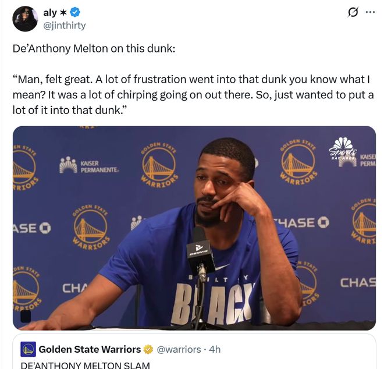This screenshot has height=369, width=384.
Task: Click aly's profile avatar
Action: pyautogui.click(x=25, y=19)
